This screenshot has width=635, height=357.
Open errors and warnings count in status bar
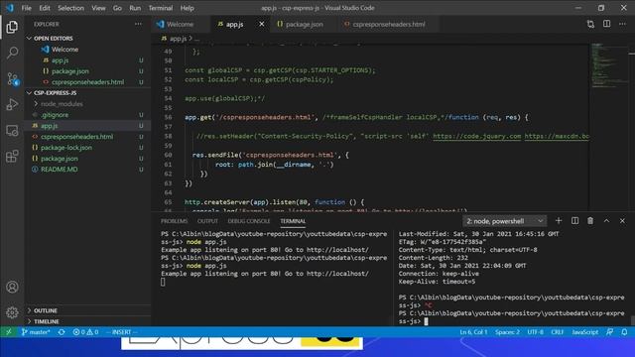coord(85,332)
